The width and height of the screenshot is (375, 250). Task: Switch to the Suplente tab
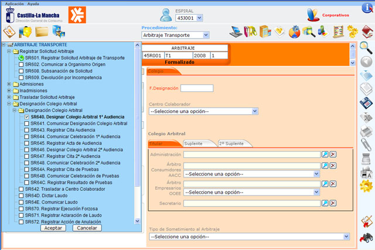(199, 143)
